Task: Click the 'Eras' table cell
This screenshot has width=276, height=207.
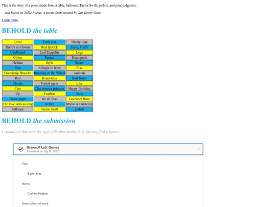Action: 79,68
